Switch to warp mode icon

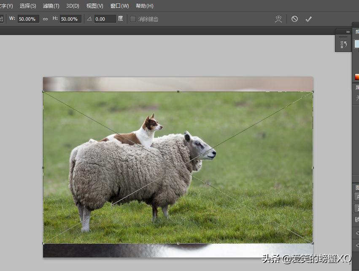click(278, 19)
